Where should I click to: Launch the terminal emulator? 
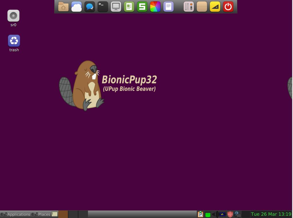[x=103, y=6]
